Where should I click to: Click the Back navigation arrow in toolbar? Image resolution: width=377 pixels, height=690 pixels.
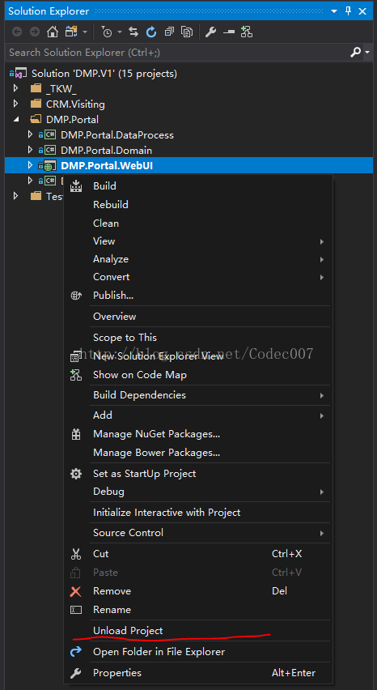coord(17,32)
